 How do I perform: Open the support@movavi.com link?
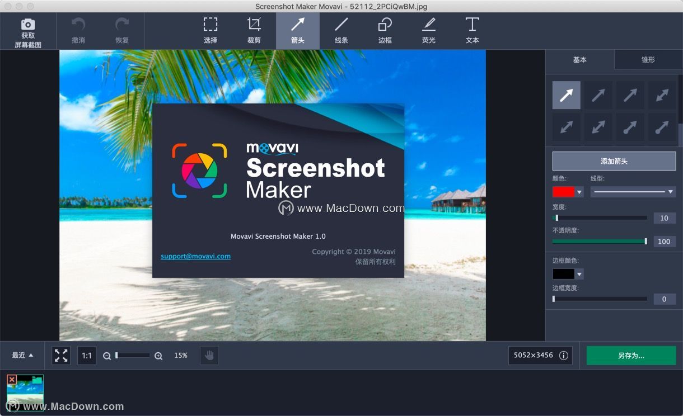coord(195,256)
